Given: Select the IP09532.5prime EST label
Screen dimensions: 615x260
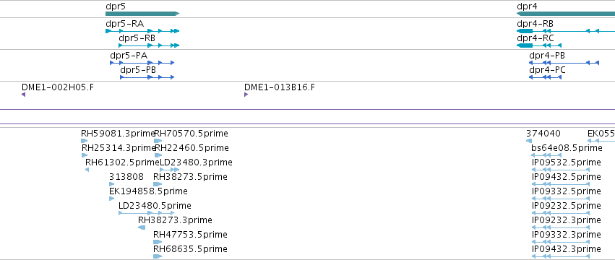Looking at the screenshot, I should pyautogui.click(x=566, y=162).
